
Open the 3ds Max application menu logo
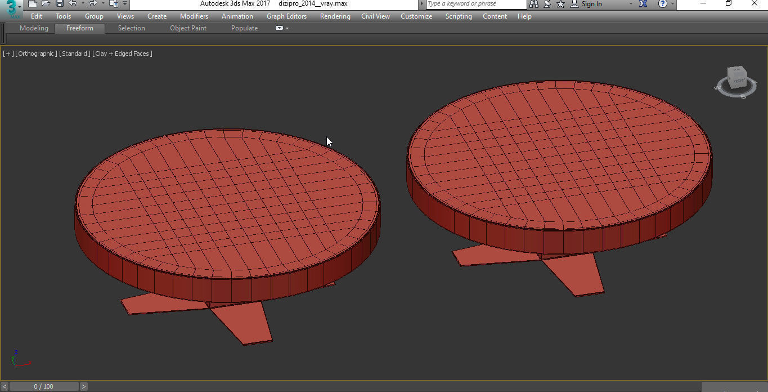[x=11, y=8]
